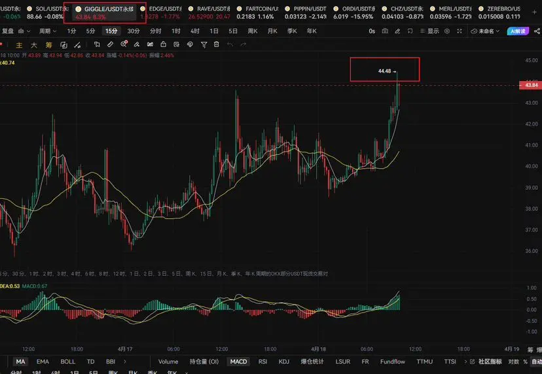Click the 对数 log scale button
542x374 pixels.
[x=513, y=362]
